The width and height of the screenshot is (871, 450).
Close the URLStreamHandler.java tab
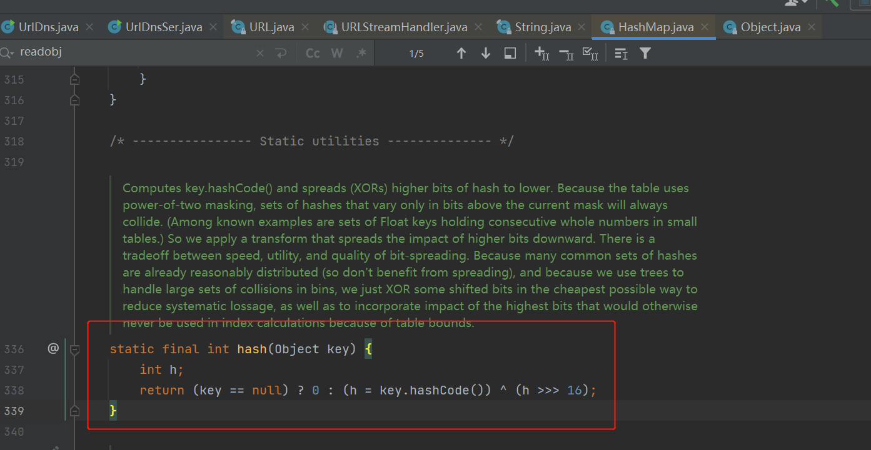click(x=479, y=27)
